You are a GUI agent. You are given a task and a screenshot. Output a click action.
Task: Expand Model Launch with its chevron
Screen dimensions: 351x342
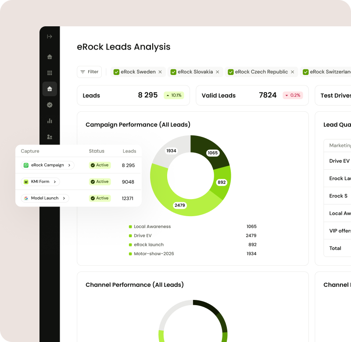[64, 198]
